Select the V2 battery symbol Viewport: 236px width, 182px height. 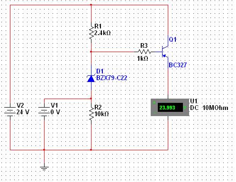pos(10,112)
